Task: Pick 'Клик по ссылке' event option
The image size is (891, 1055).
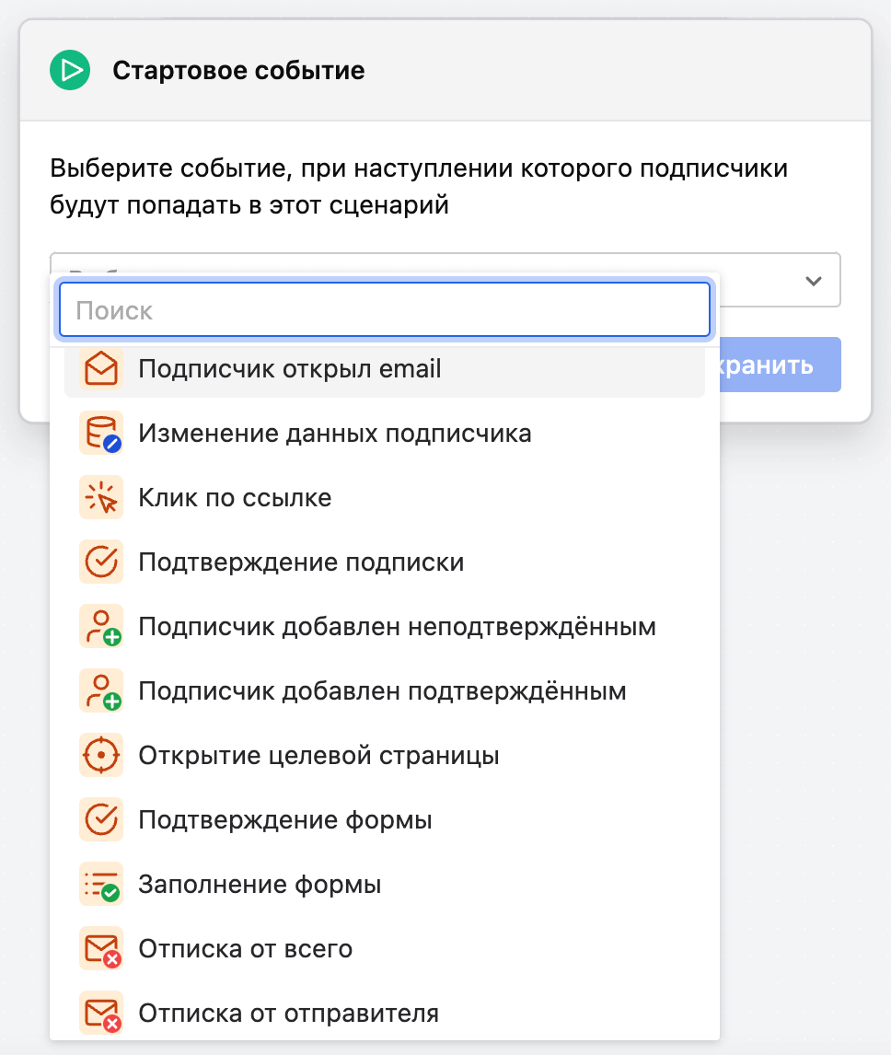Action: click(235, 498)
